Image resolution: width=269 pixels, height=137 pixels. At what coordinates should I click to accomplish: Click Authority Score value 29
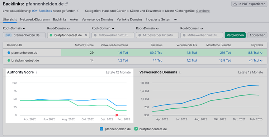point(92,53)
